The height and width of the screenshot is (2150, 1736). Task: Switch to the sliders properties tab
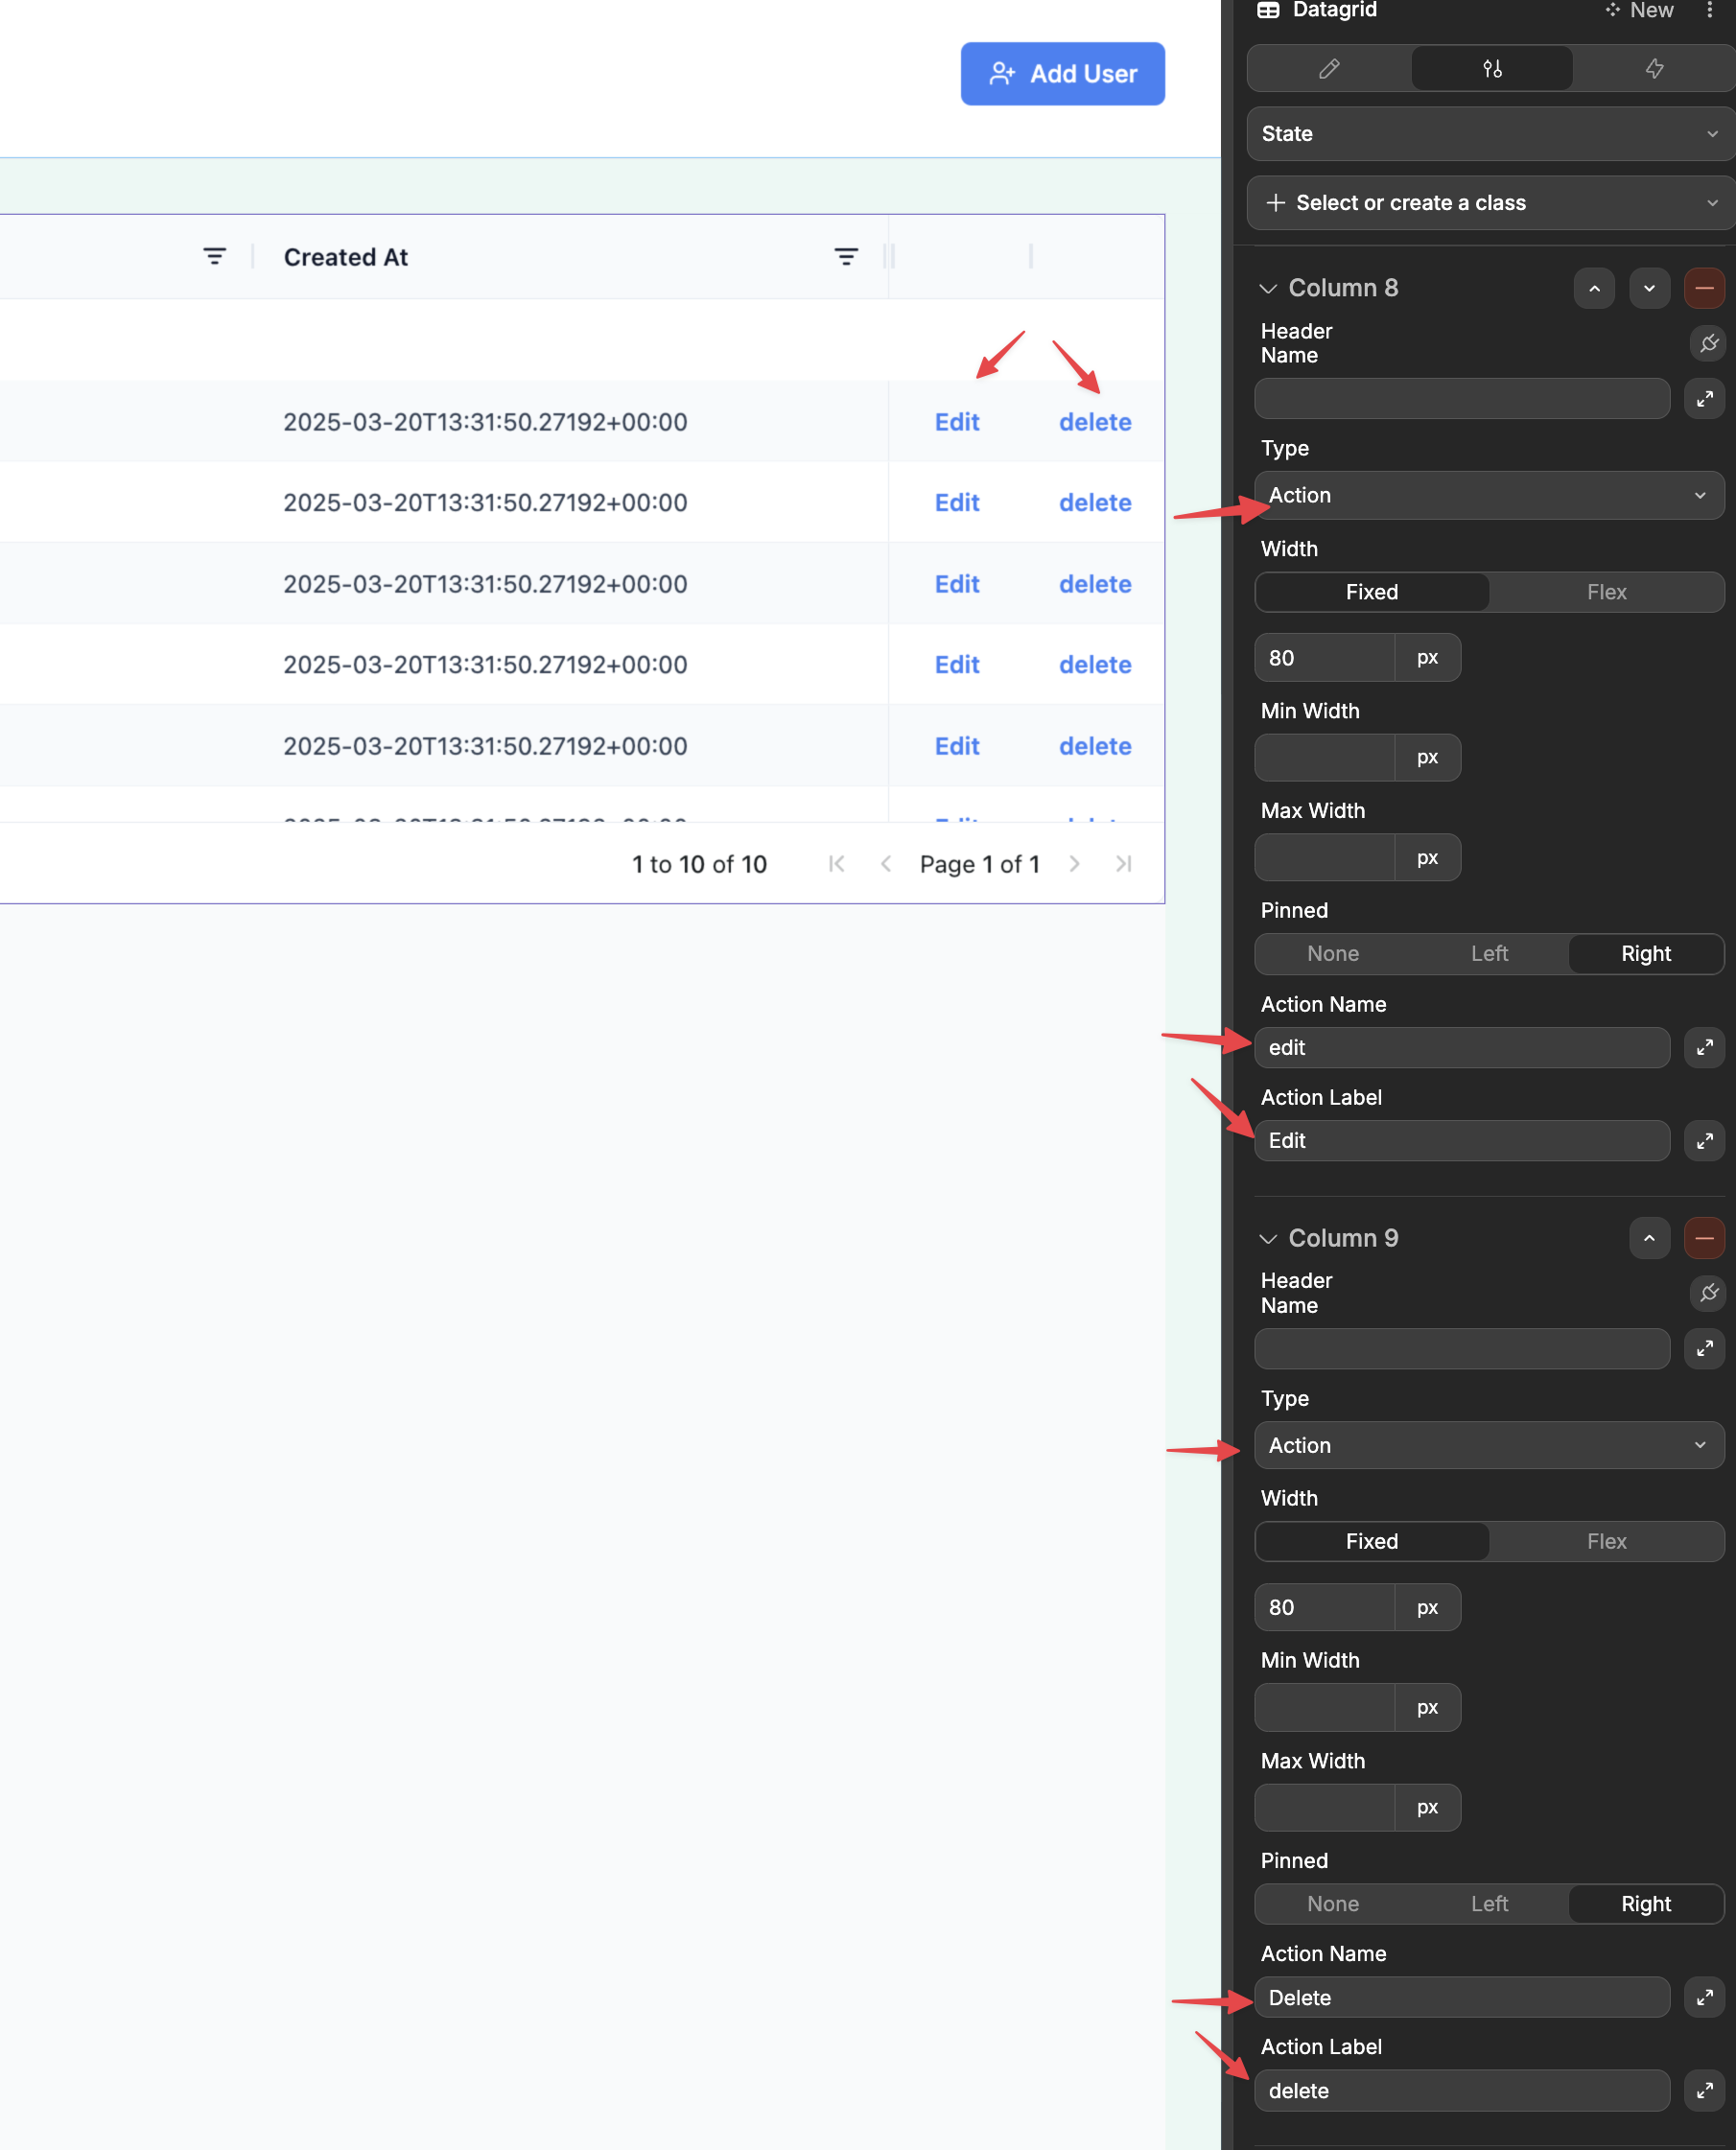point(1490,68)
